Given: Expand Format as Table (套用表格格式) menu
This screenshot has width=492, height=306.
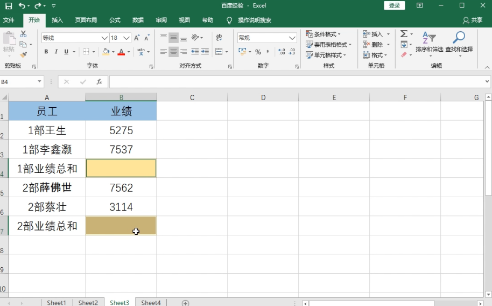Looking at the screenshot, I should [x=328, y=45].
